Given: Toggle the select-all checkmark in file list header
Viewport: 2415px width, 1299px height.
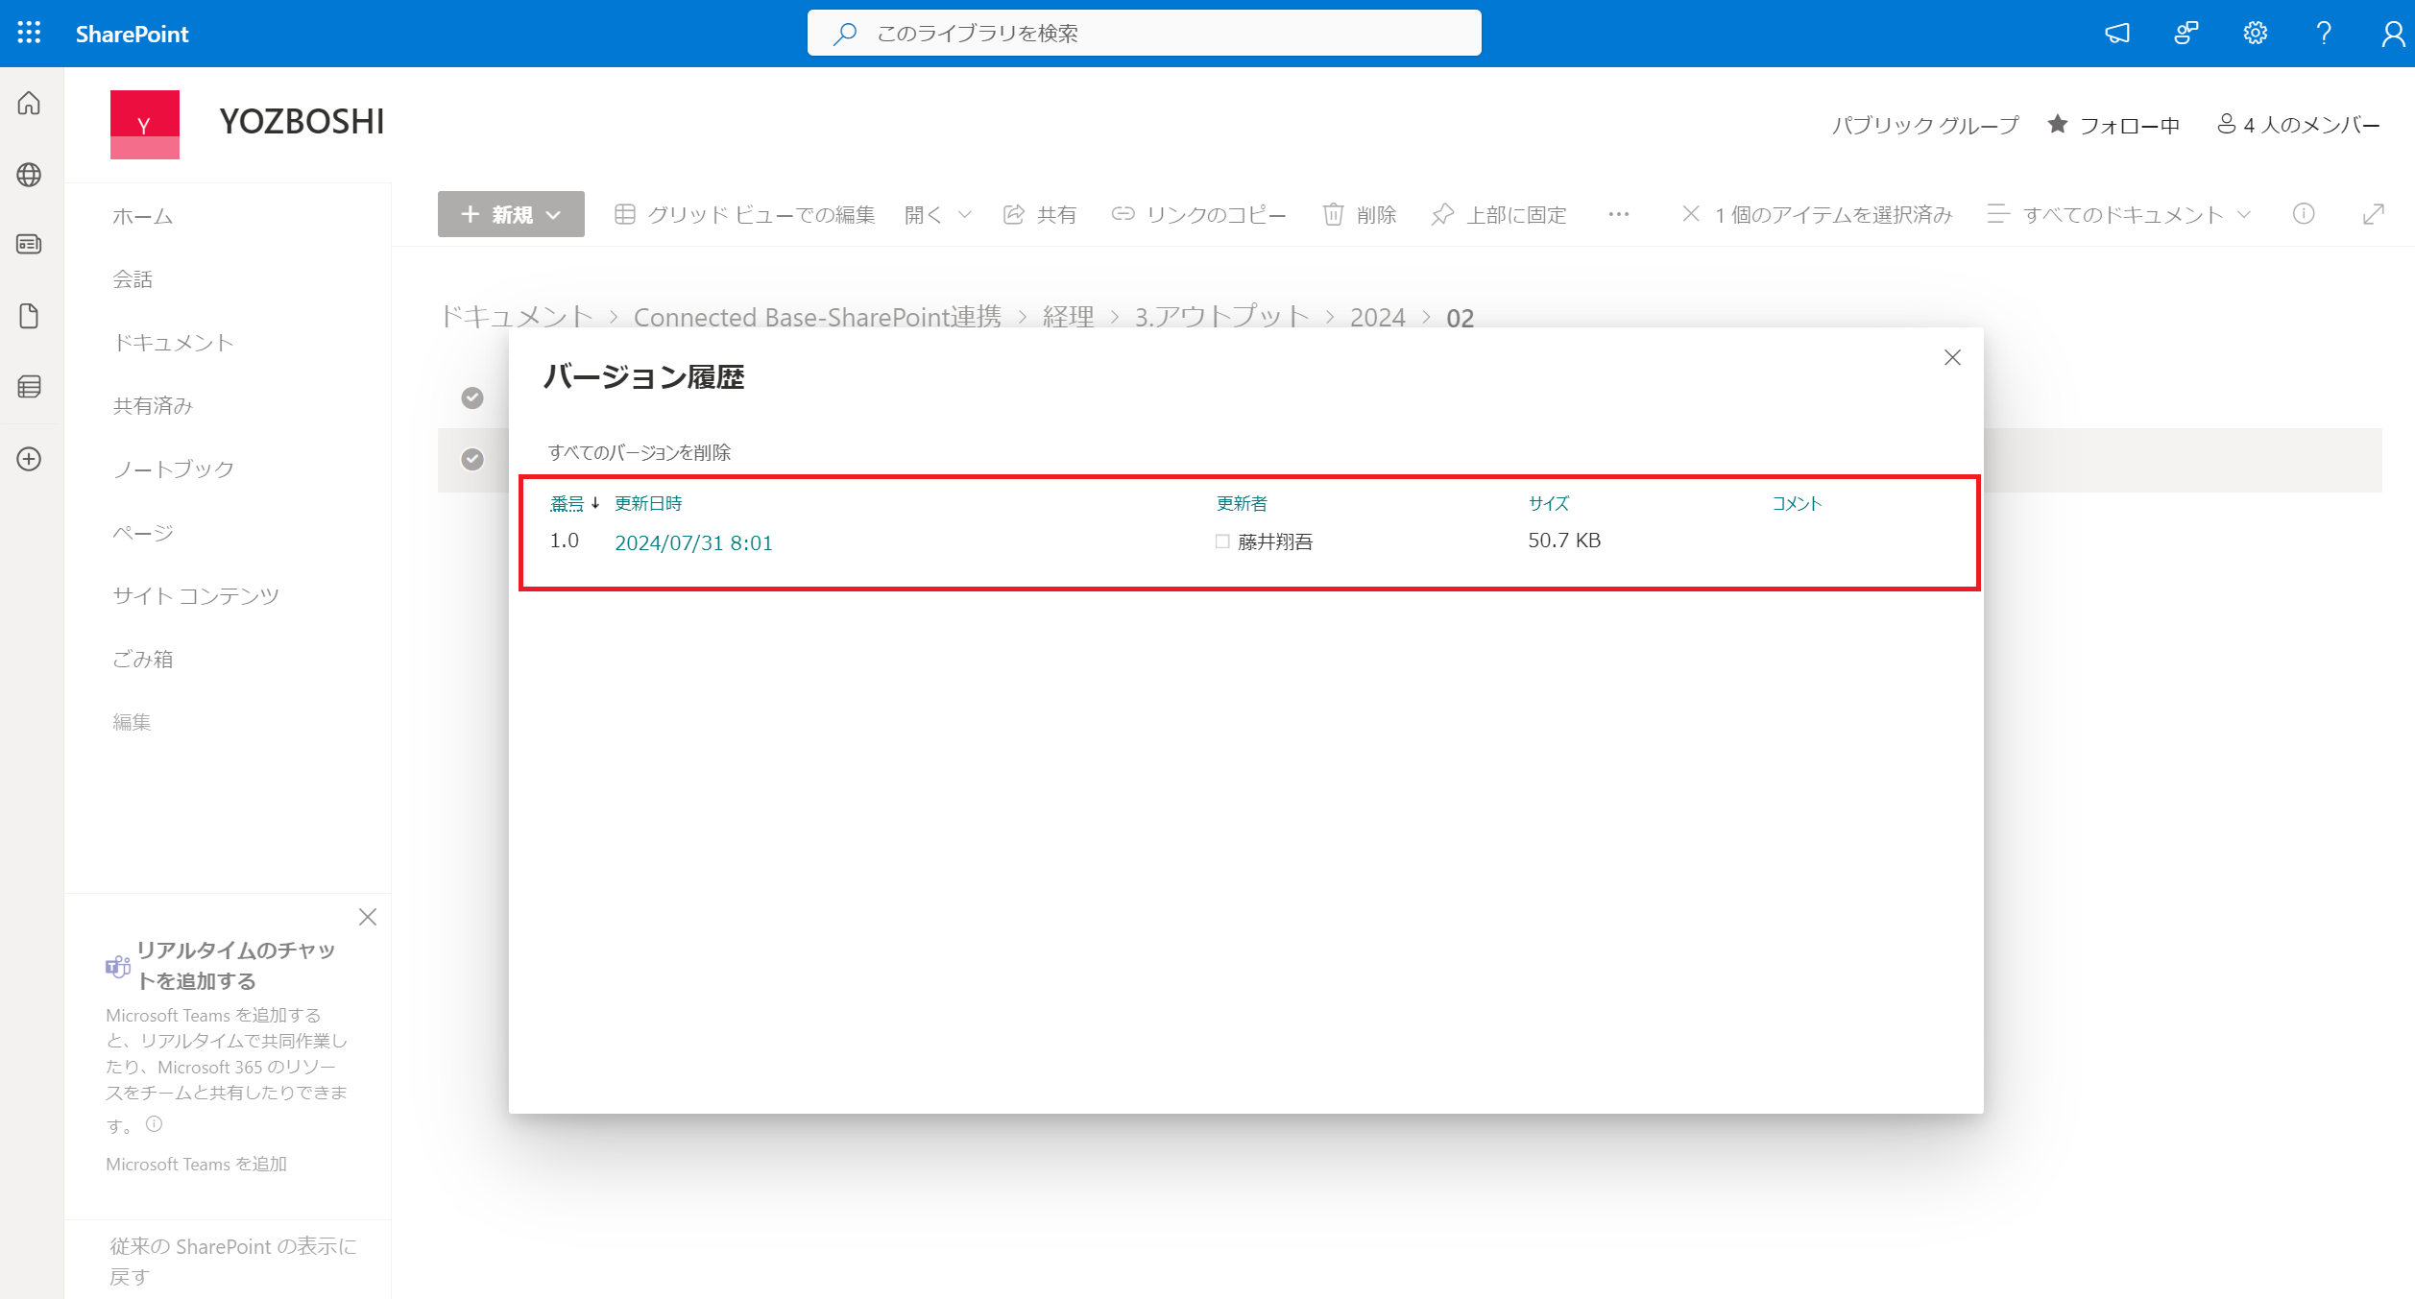Looking at the screenshot, I should (x=472, y=397).
